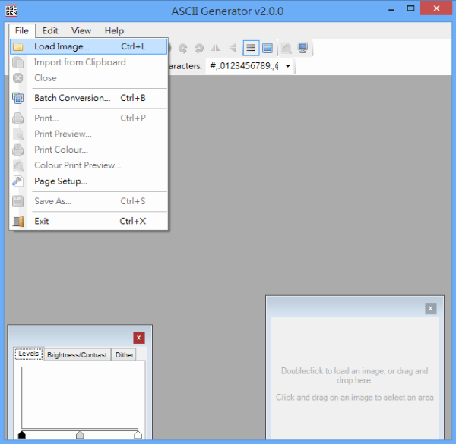Minimize the ASCII Generator window
Image resolution: width=456 pixels, height=444 pixels.
coord(391,10)
